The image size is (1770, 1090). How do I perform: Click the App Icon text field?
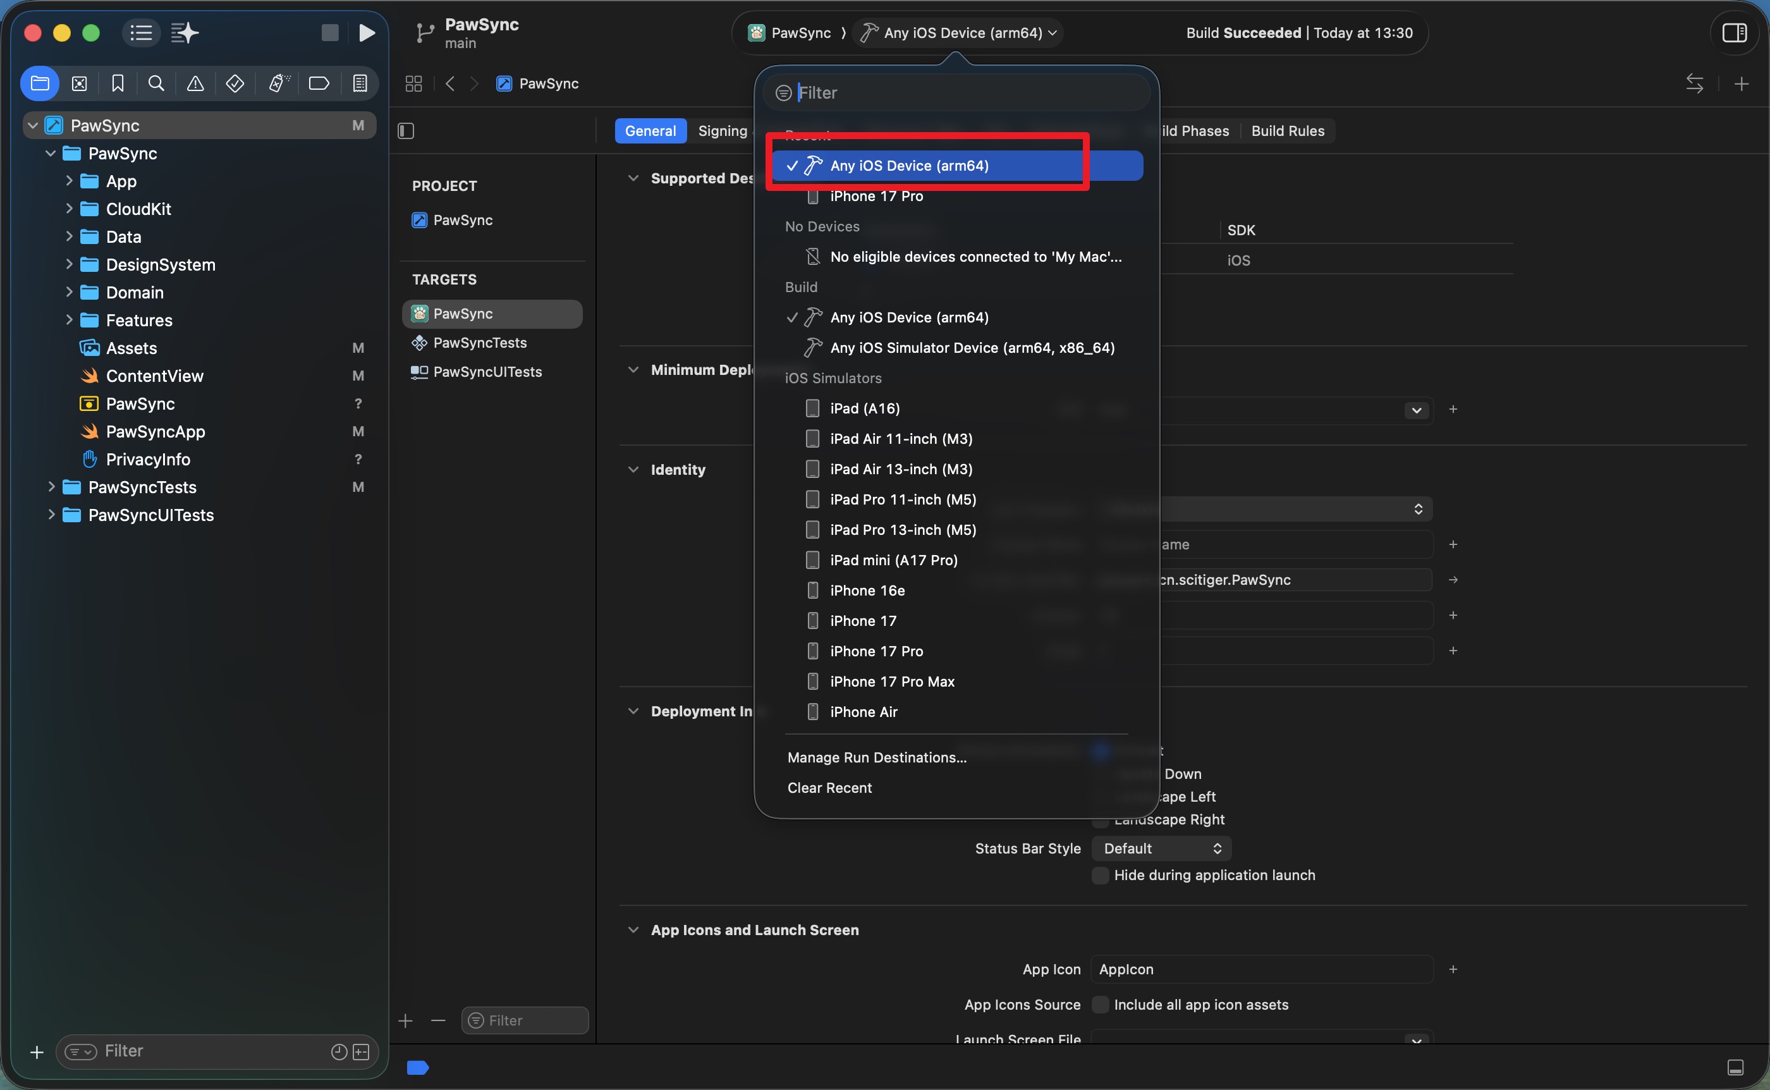(1262, 970)
